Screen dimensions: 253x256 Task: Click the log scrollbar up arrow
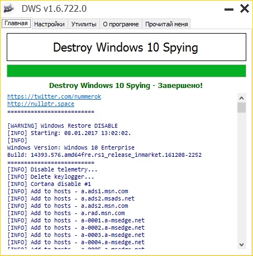point(242,98)
